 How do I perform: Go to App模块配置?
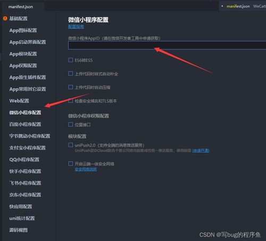coord(23,54)
